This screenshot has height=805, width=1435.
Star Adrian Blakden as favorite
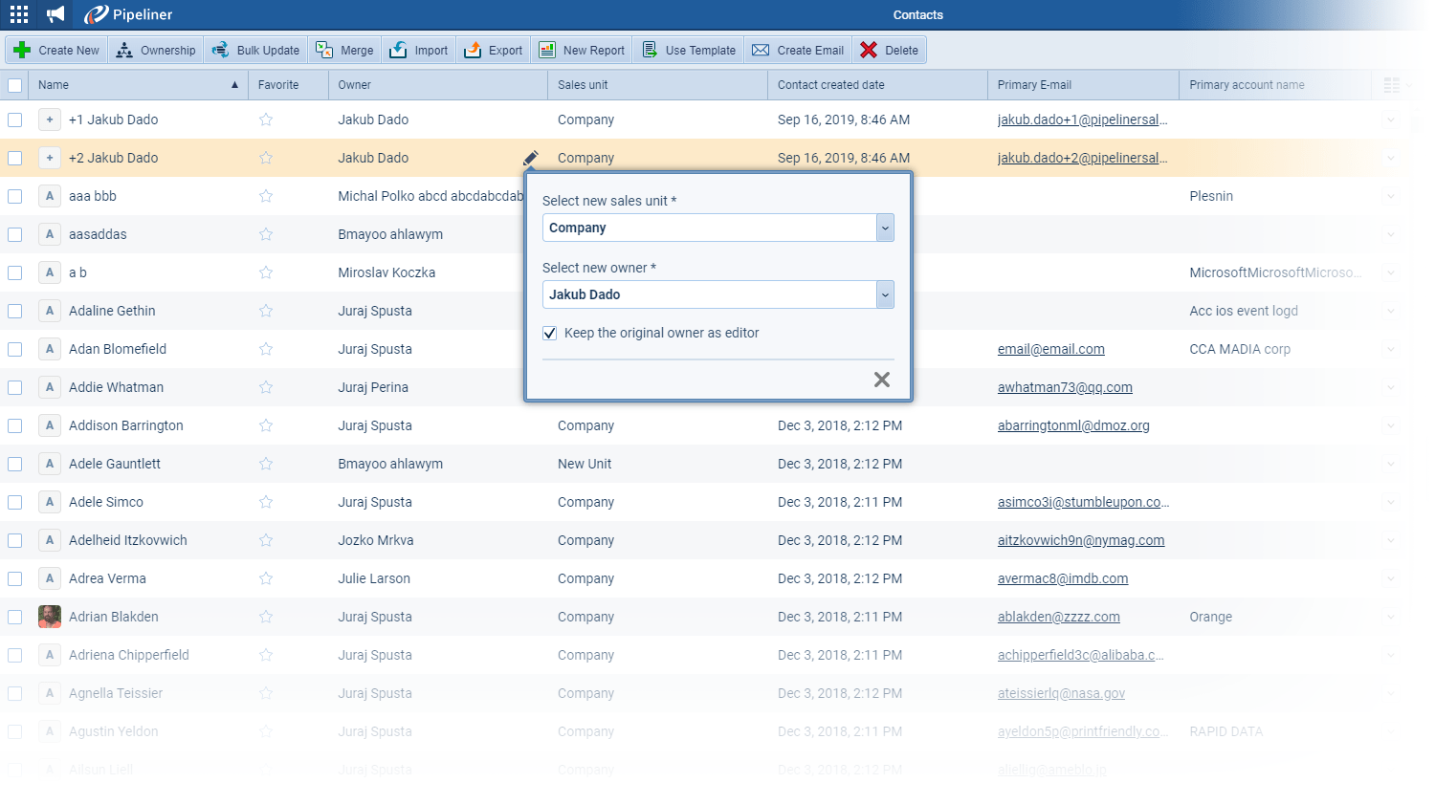(266, 617)
